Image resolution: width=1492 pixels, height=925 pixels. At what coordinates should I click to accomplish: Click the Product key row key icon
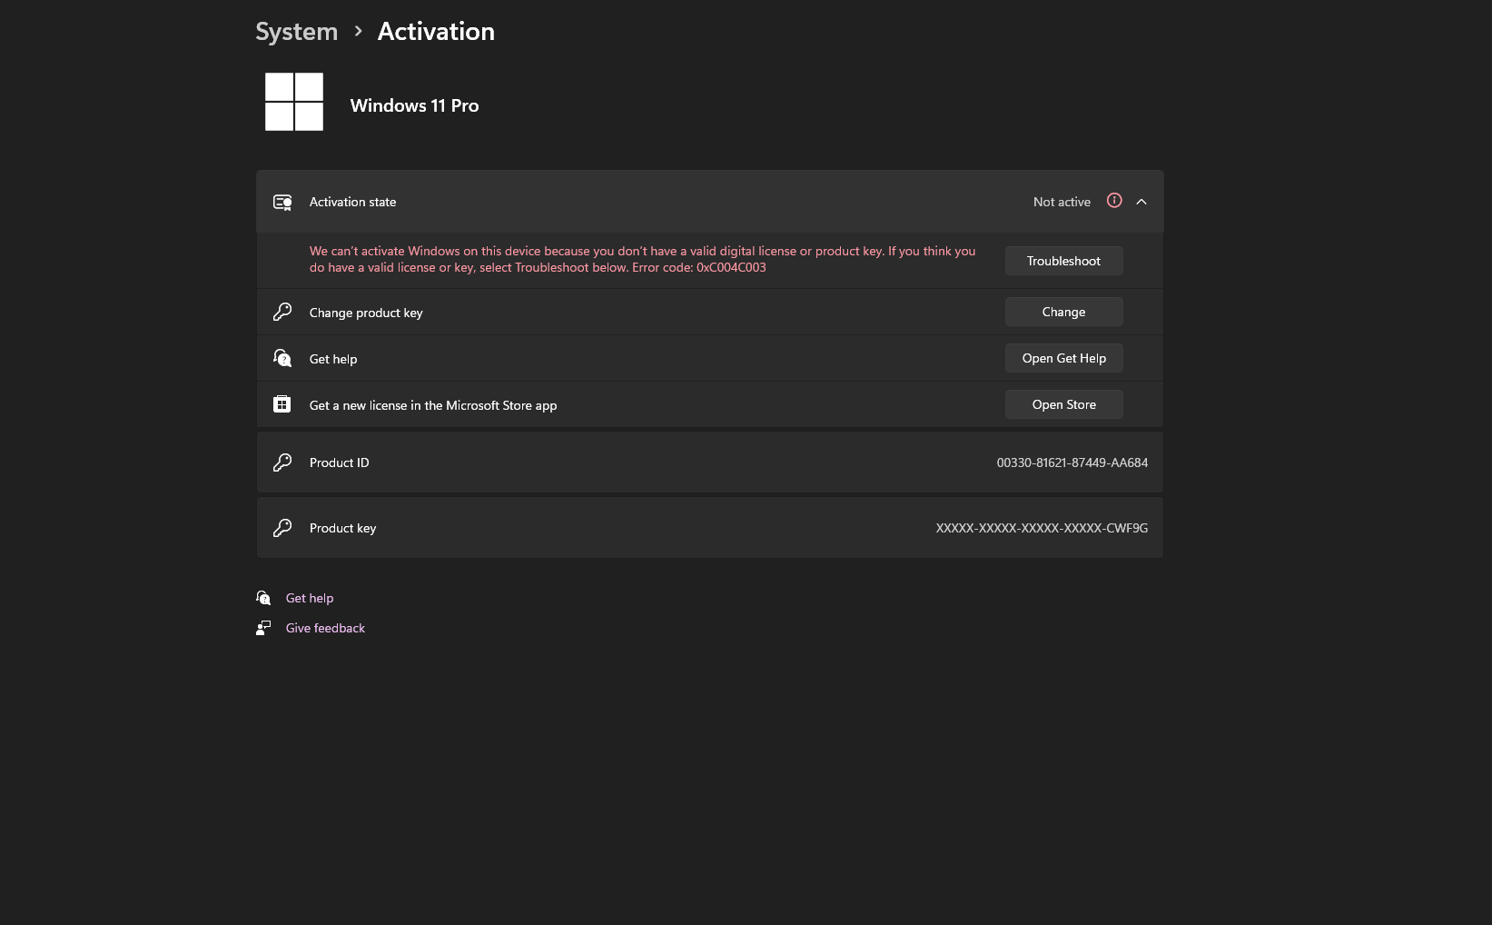click(282, 528)
